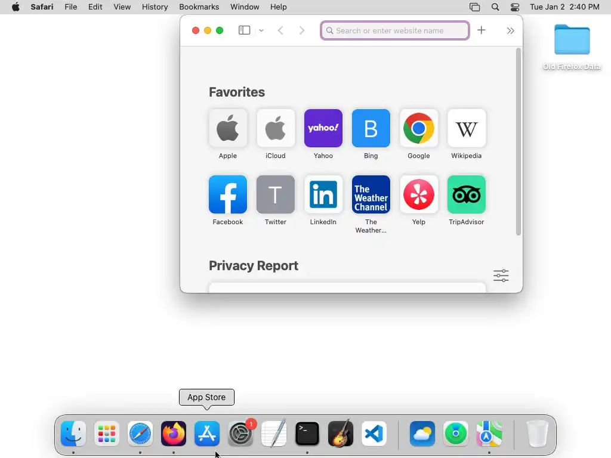
Task: Toggle the Safari sidebar
Action: [244, 30]
